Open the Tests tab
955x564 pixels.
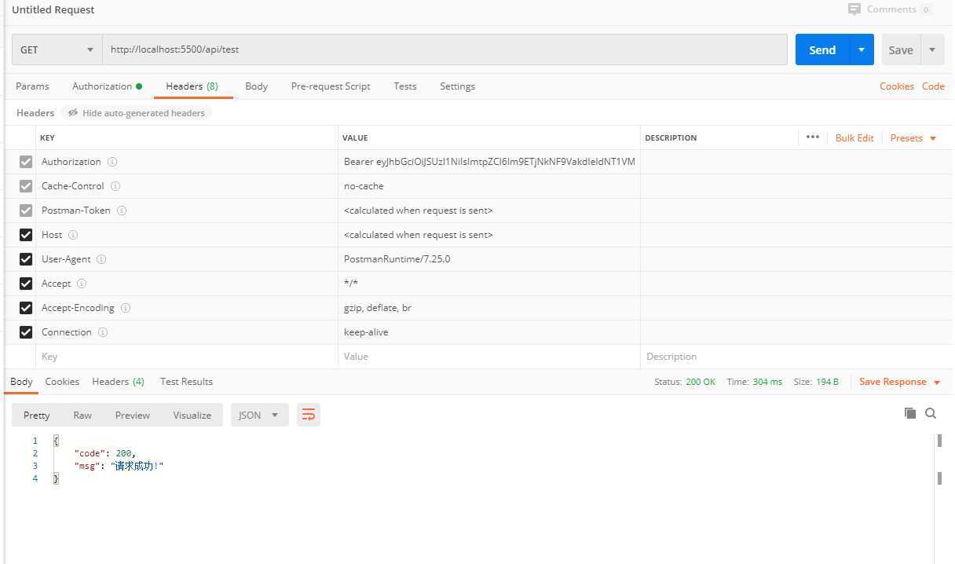pos(405,86)
